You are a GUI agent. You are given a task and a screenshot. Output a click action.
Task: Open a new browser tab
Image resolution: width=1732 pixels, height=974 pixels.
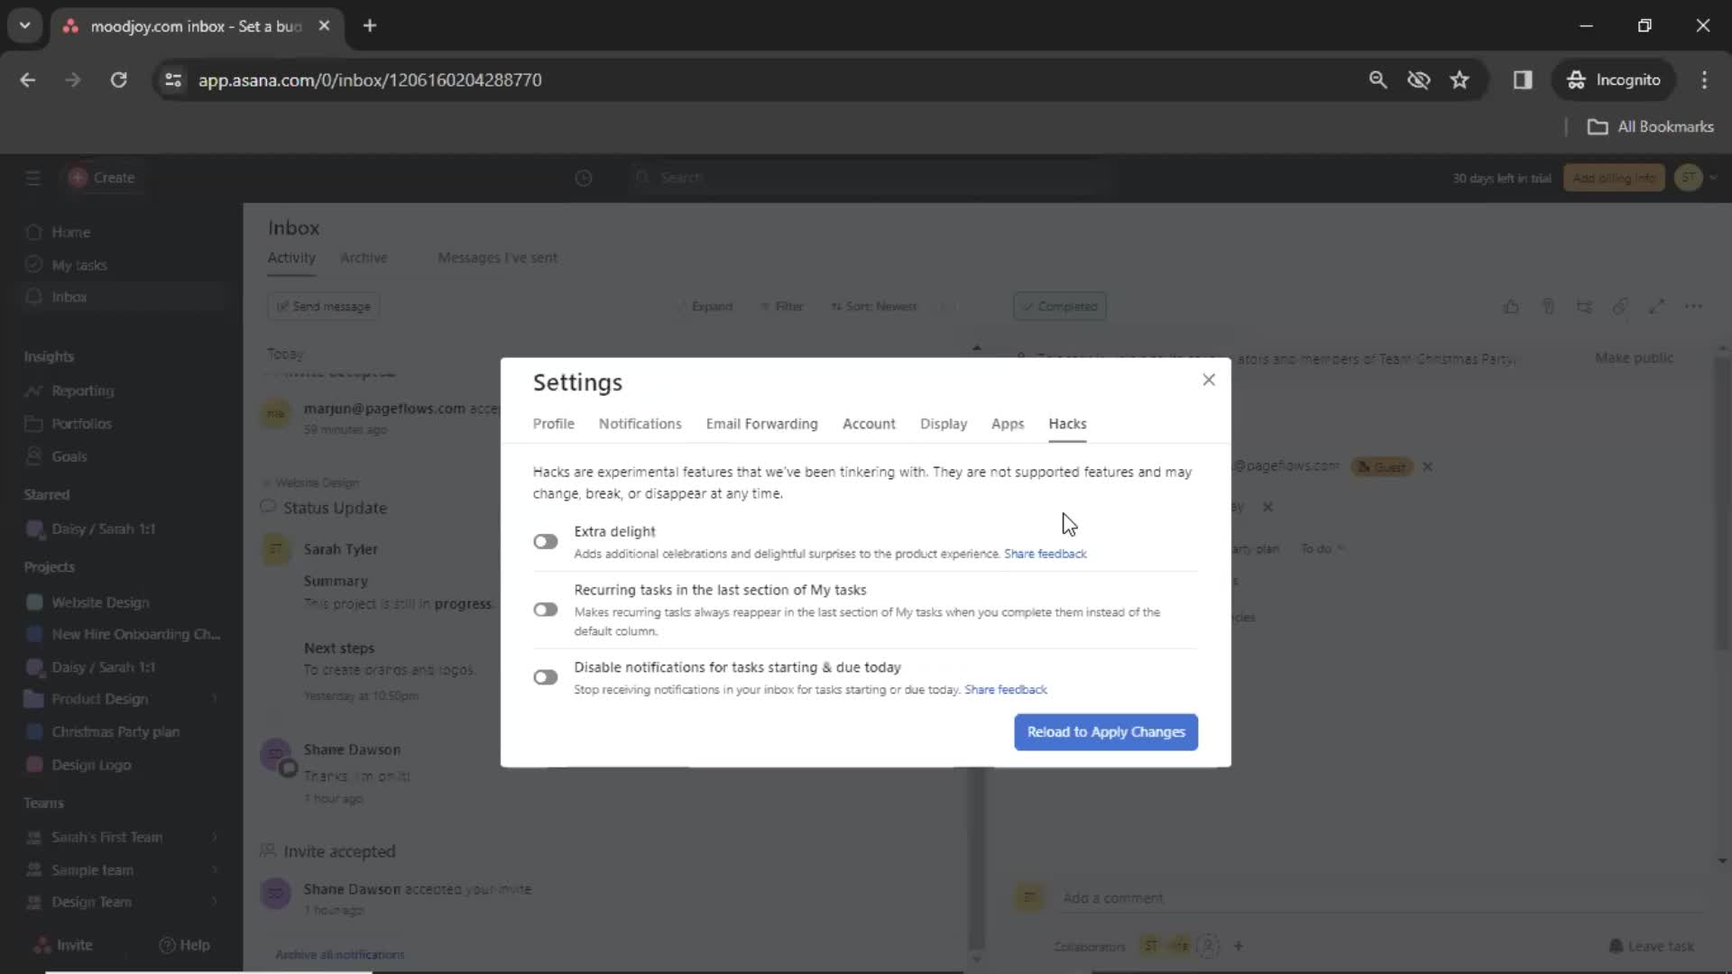tap(370, 25)
